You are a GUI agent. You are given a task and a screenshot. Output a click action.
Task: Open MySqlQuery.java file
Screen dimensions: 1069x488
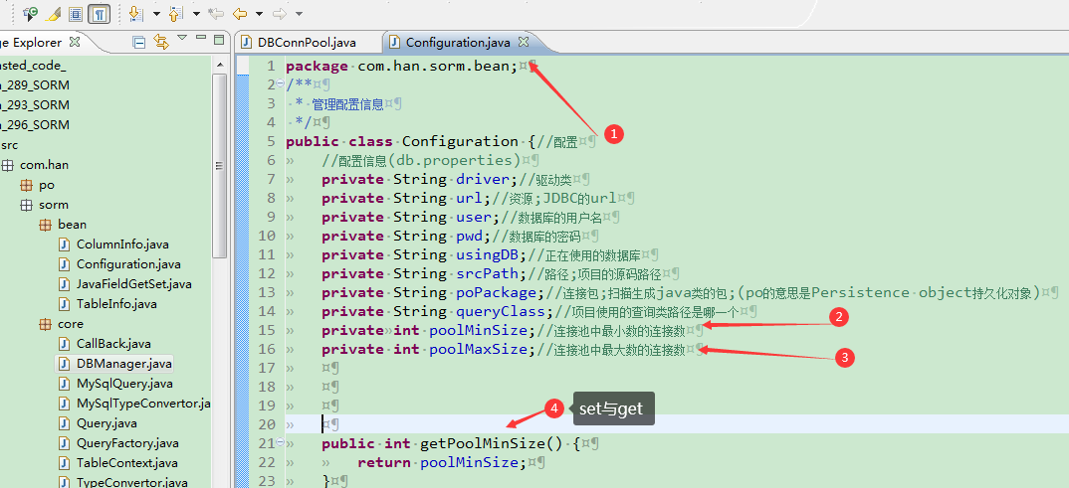(124, 384)
